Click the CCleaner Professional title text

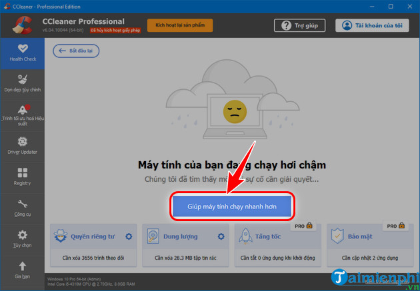pyautogui.click(x=83, y=21)
